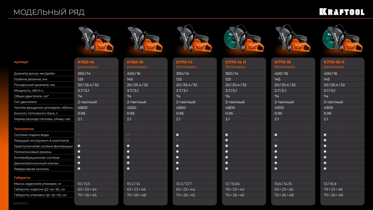Select the K770-16 H cutter image with green disc
The height and width of the screenshot is (210, 373).
[343, 39]
